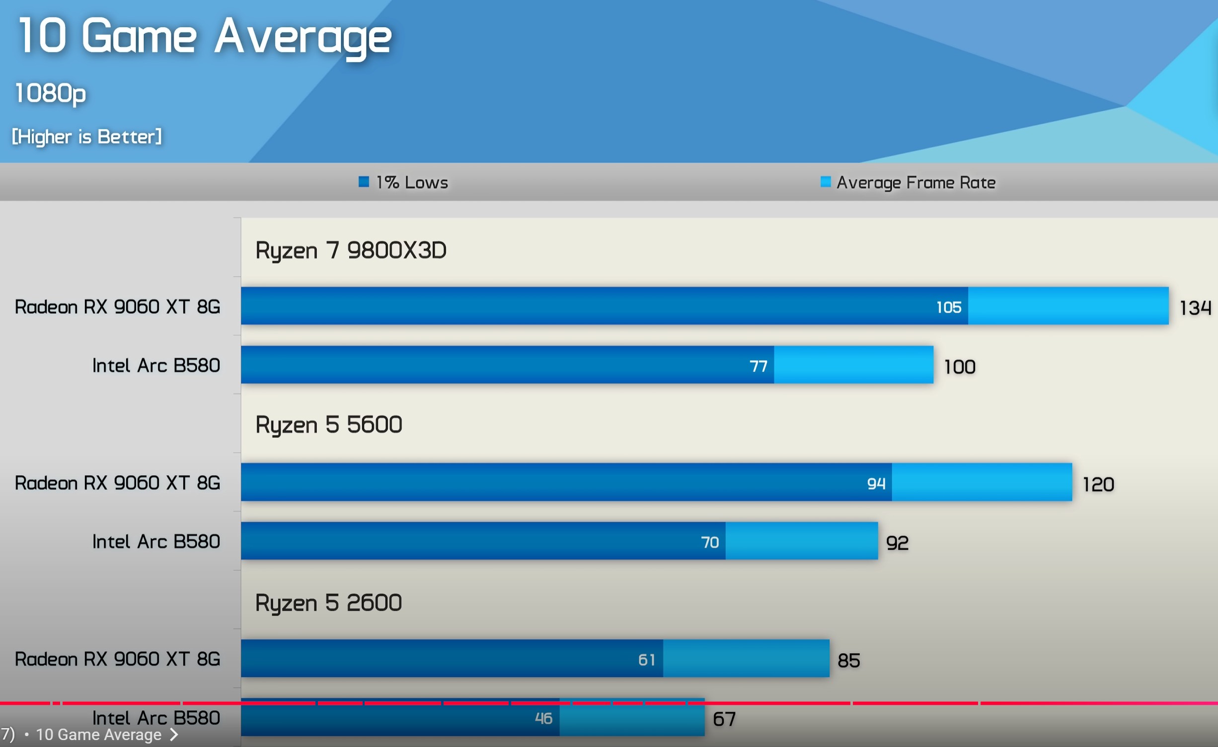1218x747 pixels.
Task: Click the 'Ryzen 7 9800X3D' group heading
Action: 351,250
